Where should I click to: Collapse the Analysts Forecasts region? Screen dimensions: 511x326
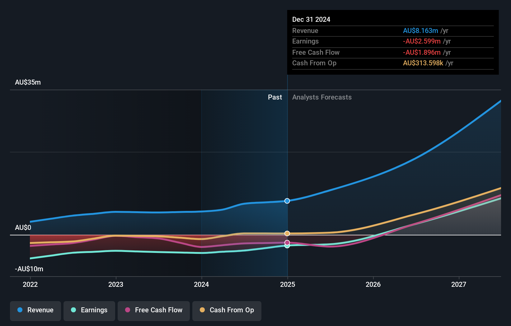tap(322, 97)
